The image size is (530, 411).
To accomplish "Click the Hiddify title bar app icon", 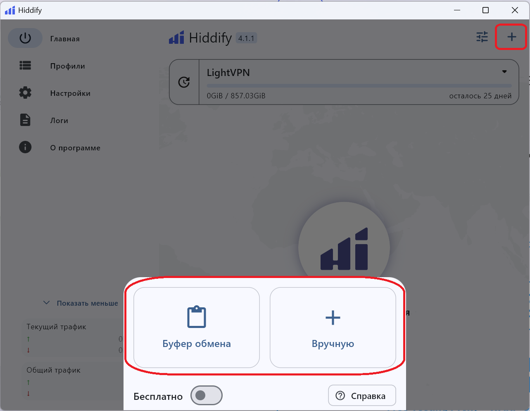I will click(x=10, y=10).
